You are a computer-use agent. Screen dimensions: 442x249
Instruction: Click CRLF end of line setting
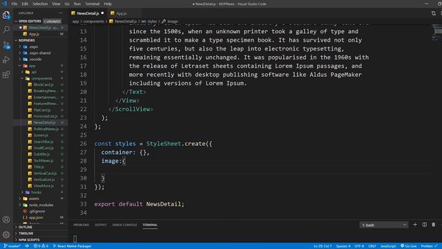[372, 246]
